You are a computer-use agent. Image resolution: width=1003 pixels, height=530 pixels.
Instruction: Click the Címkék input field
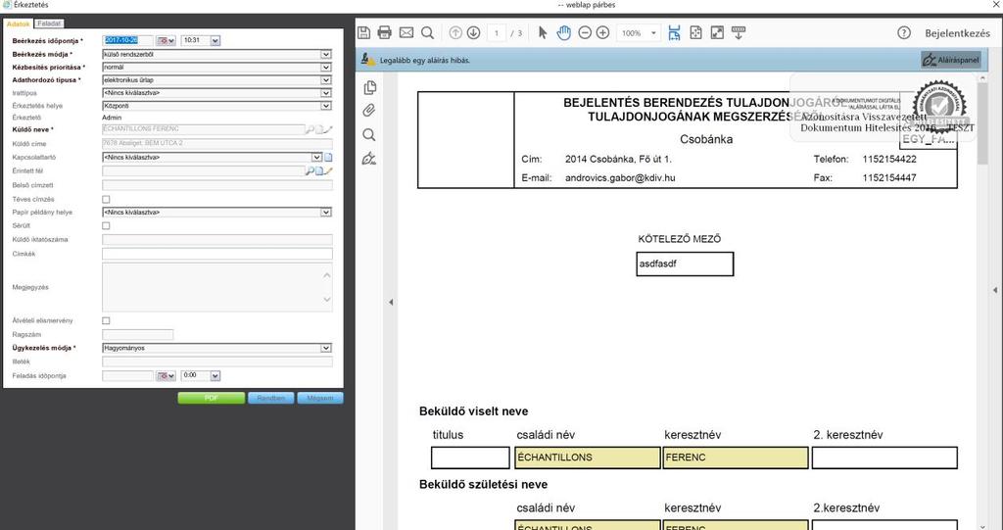point(217,254)
